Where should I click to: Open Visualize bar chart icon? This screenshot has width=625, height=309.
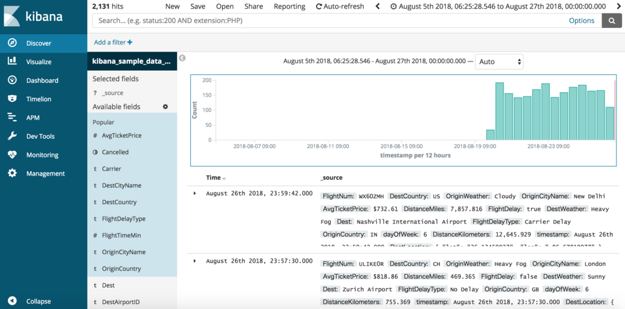pyautogui.click(x=12, y=62)
